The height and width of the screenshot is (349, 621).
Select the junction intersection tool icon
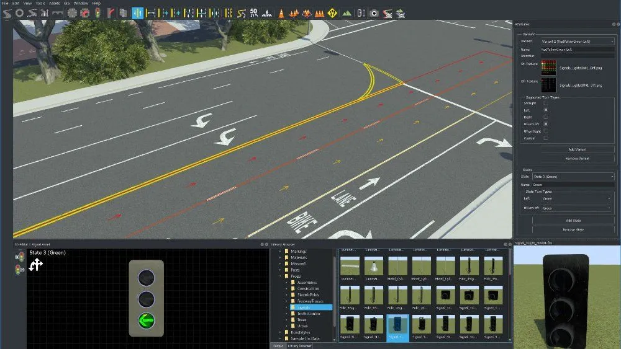click(x=71, y=13)
